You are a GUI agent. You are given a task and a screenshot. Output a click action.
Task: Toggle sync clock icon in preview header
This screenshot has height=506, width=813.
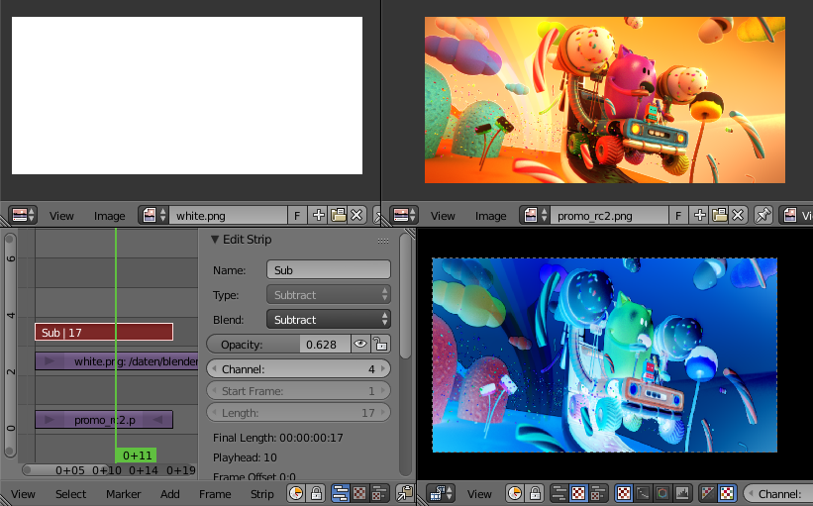(514, 493)
